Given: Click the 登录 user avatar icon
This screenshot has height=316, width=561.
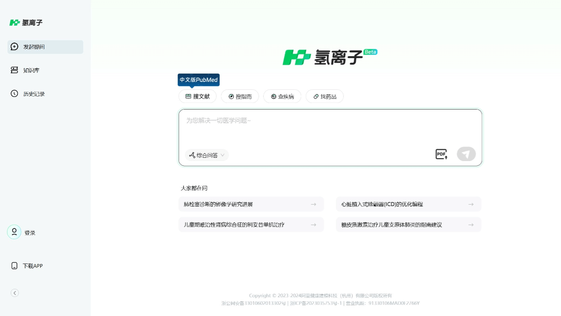Looking at the screenshot, I should pyautogui.click(x=14, y=232).
